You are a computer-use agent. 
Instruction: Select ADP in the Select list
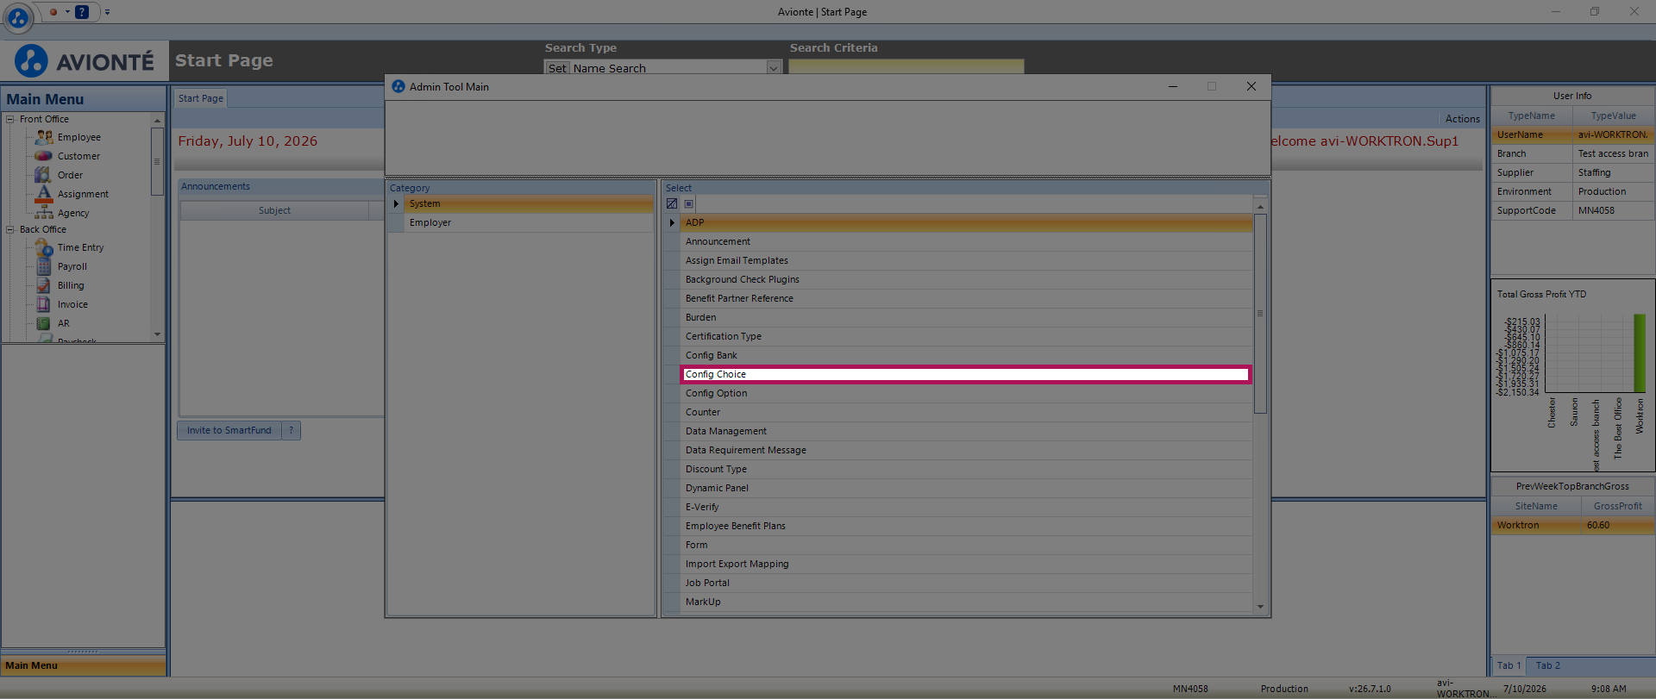click(966, 223)
